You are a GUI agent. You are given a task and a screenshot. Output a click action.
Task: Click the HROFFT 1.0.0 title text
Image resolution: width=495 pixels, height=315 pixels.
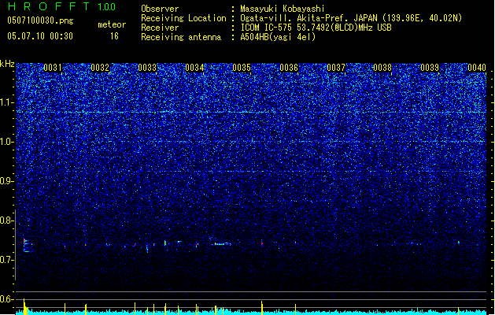62,6
